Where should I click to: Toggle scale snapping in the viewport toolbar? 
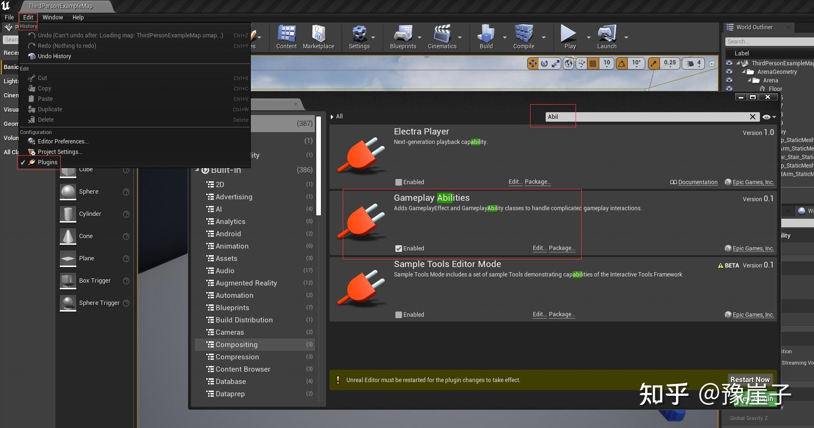click(654, 63)
